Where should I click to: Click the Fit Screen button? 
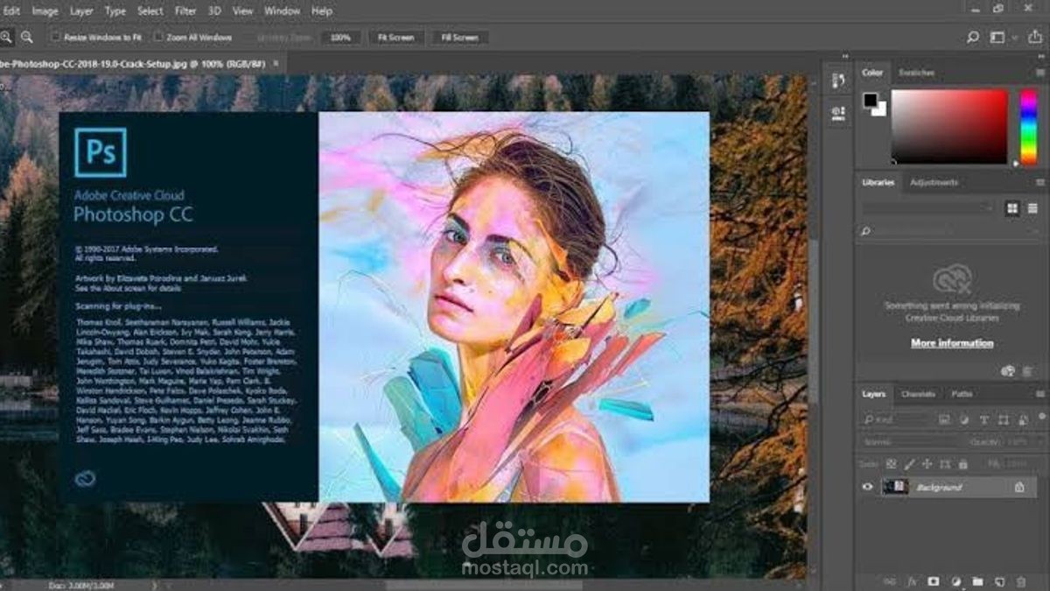(x=395, y=38)
